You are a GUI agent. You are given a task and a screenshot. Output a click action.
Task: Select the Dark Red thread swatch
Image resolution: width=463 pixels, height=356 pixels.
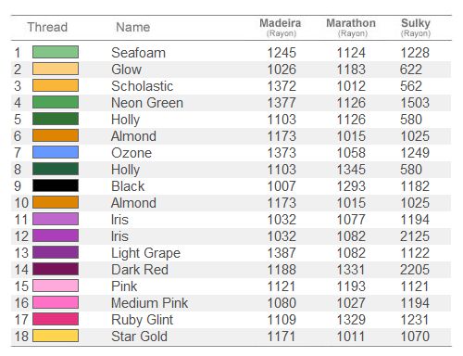pyautogui.click(x=56, y=269)
